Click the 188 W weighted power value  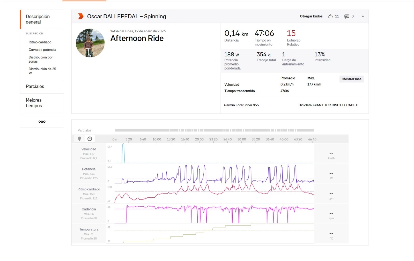point(232,55)
